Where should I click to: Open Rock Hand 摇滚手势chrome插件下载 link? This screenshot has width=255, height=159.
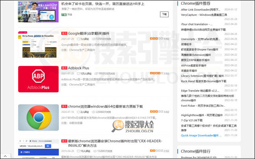pos(203,81)
